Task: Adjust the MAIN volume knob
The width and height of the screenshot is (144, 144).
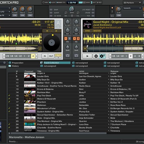Action: click(72, 9)
